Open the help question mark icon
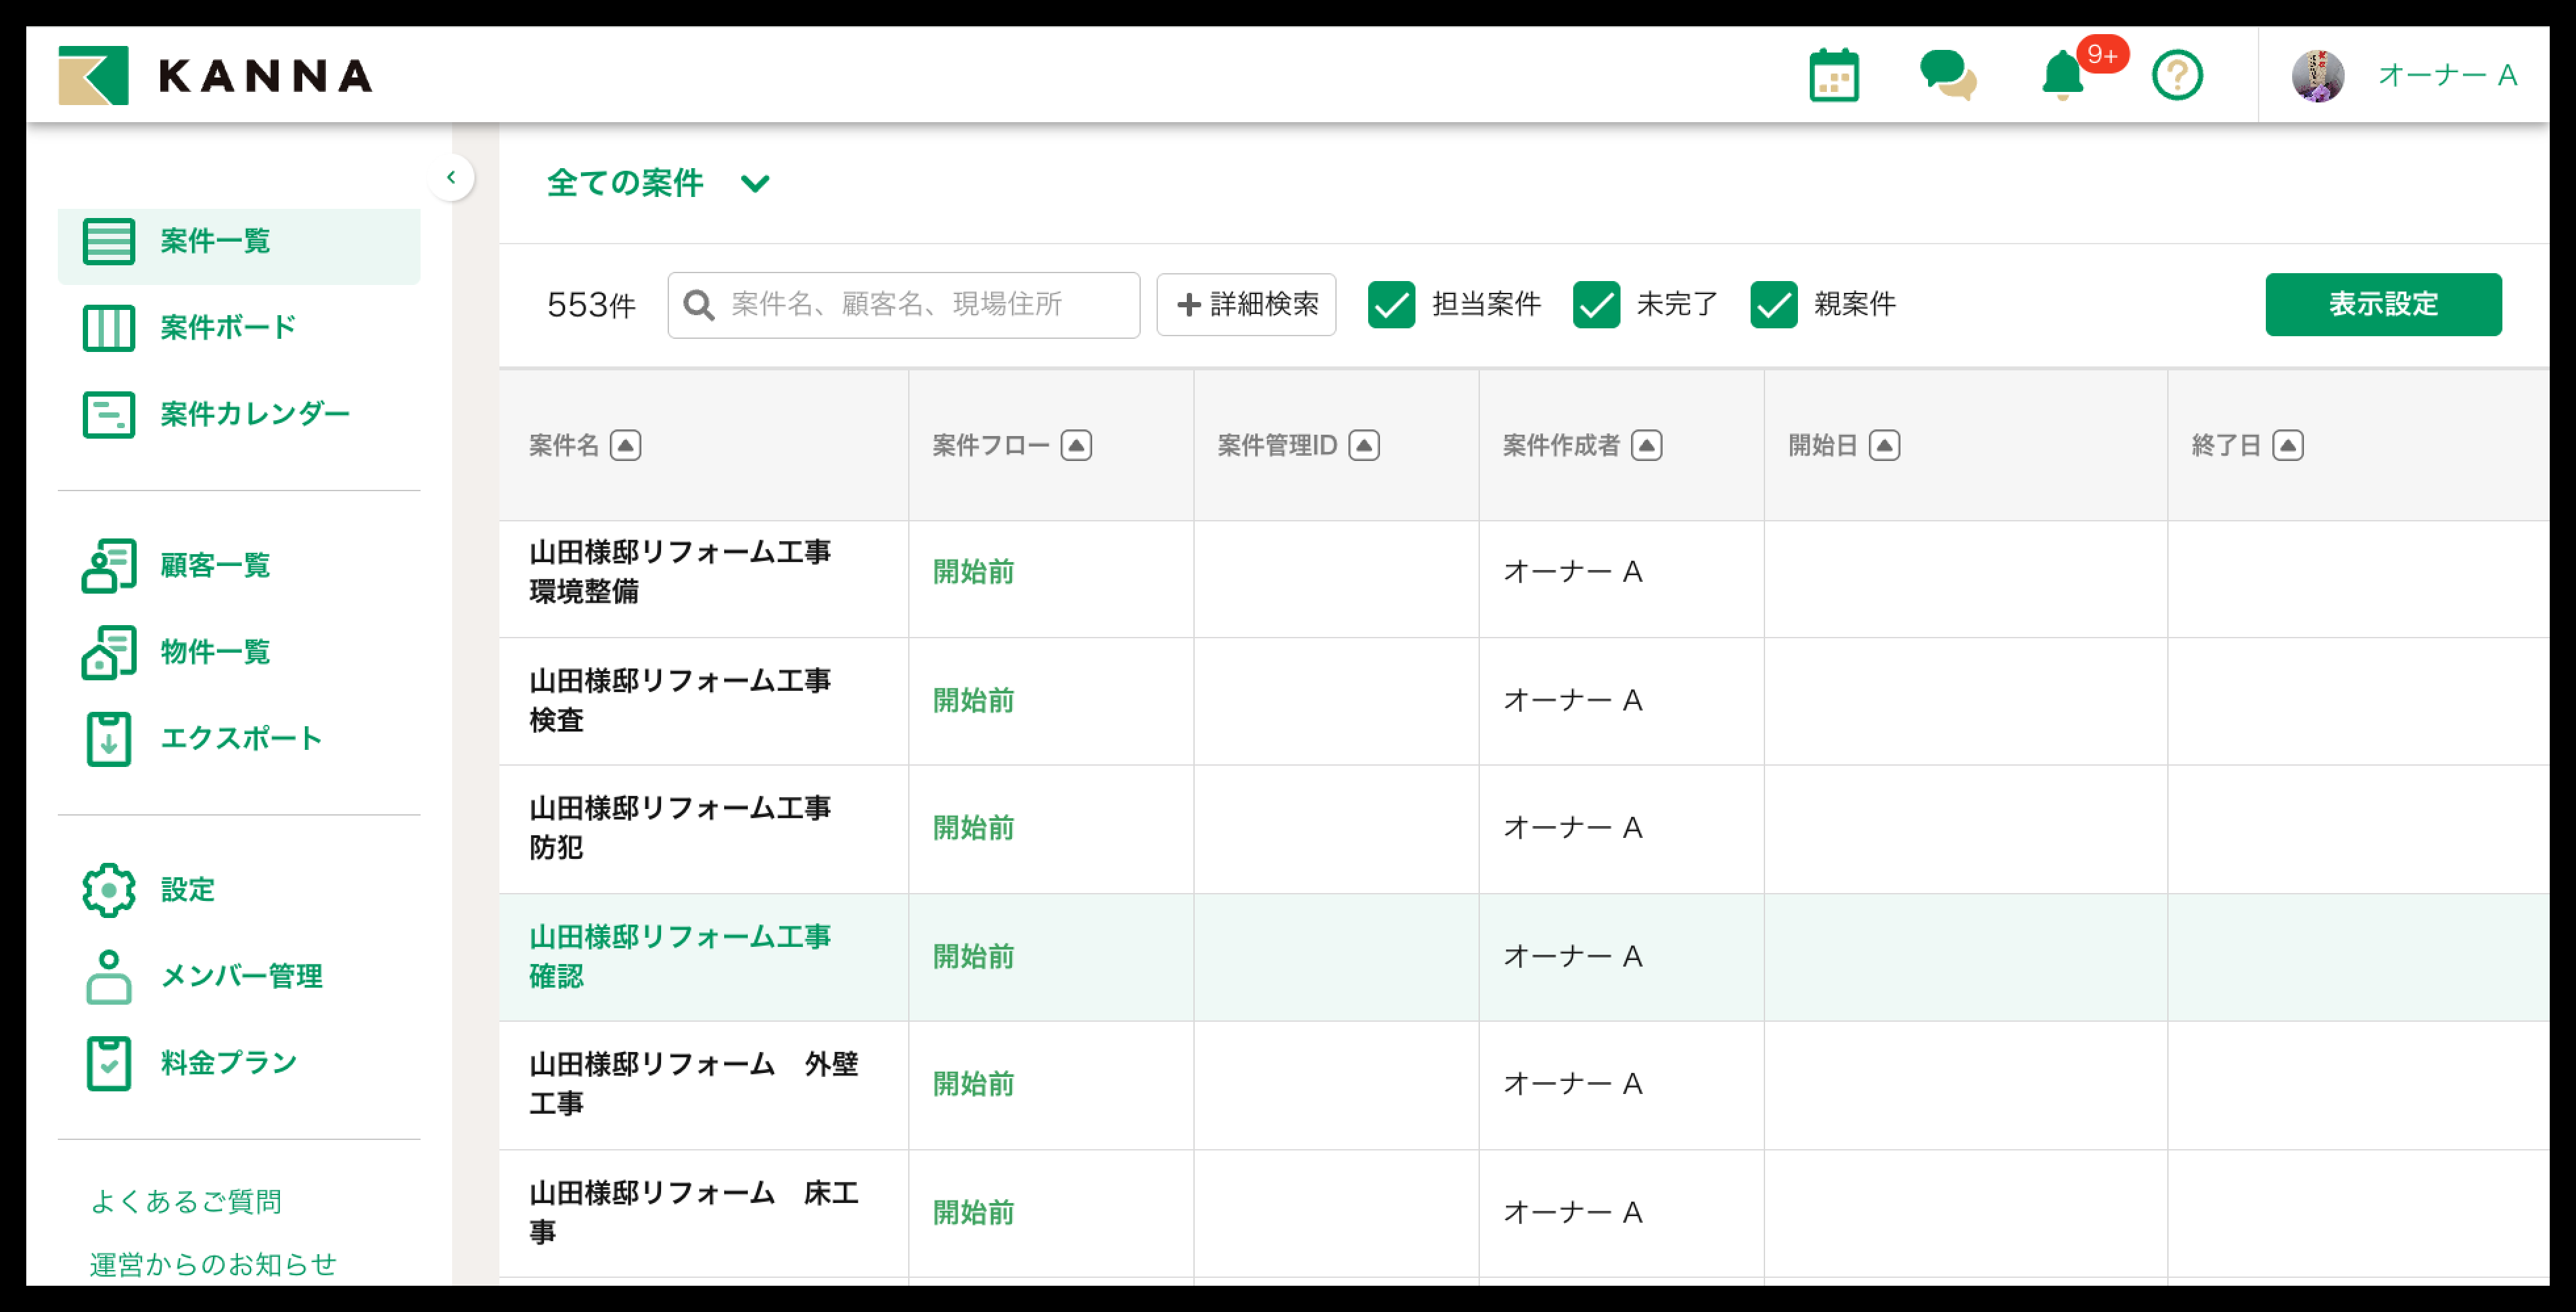Image resolution: width=2576 pixels, height=1312 pixels. [2176, 76]
